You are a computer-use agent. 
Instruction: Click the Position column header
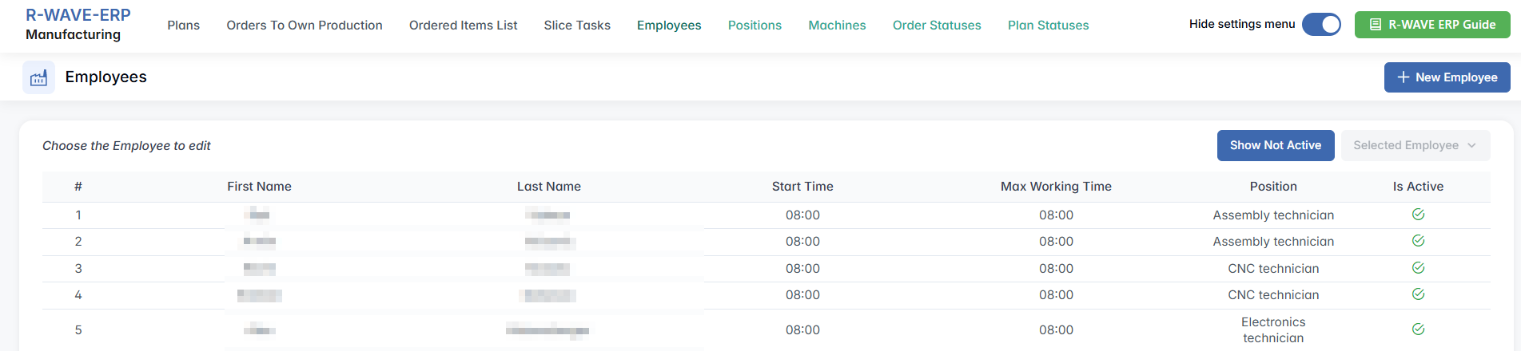pos(1273,187)
